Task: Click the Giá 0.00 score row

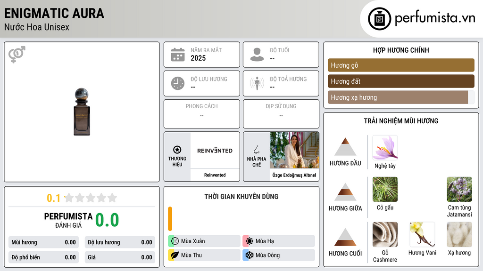Action: [120, 257]
